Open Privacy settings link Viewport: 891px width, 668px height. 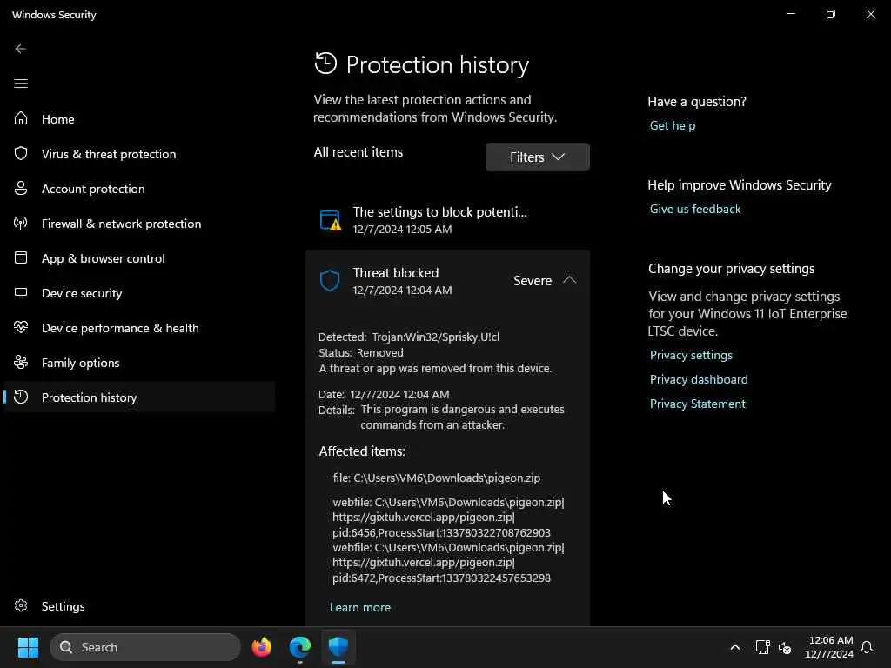click(691, 355)
